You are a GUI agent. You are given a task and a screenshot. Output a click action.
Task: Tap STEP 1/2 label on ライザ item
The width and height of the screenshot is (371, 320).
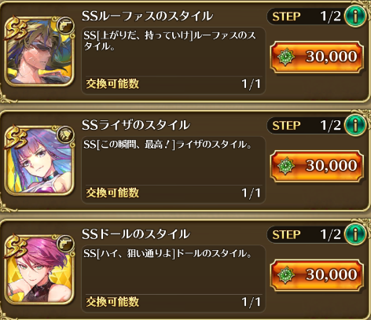click(x=306, y=125)
